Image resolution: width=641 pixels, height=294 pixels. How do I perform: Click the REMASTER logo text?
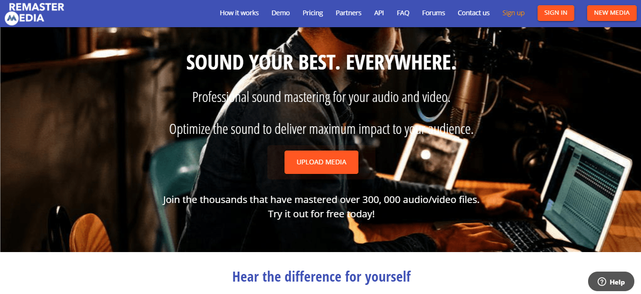pyautogui.click(x=36, y=7)
